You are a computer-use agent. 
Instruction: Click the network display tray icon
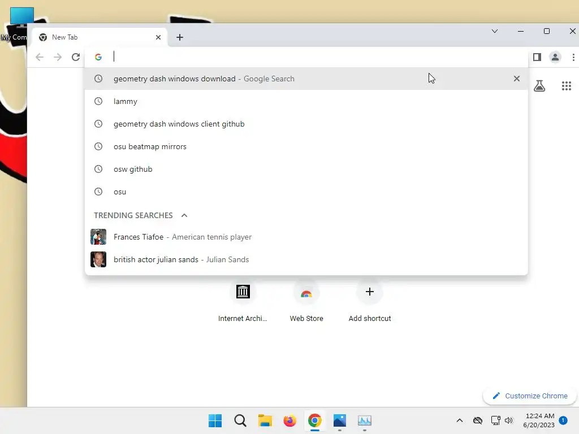pyautogui.click(x=495, y=420)
